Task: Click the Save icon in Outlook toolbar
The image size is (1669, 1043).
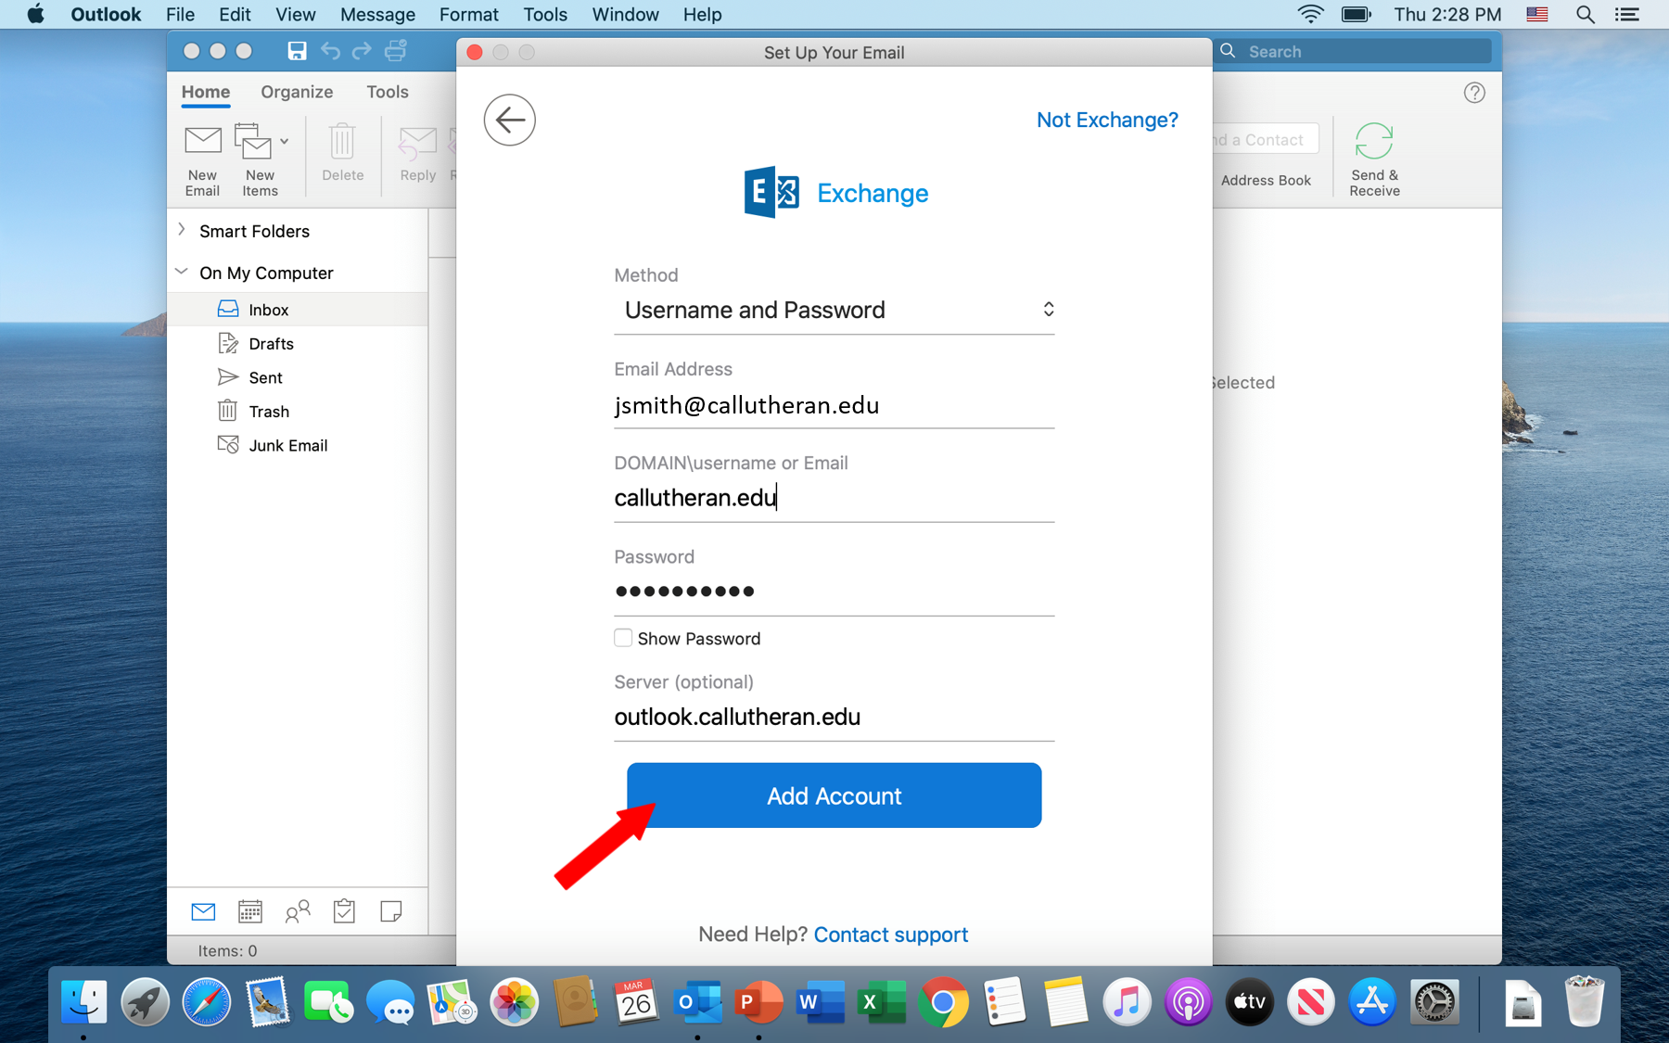Action: (x=297, y=51)
